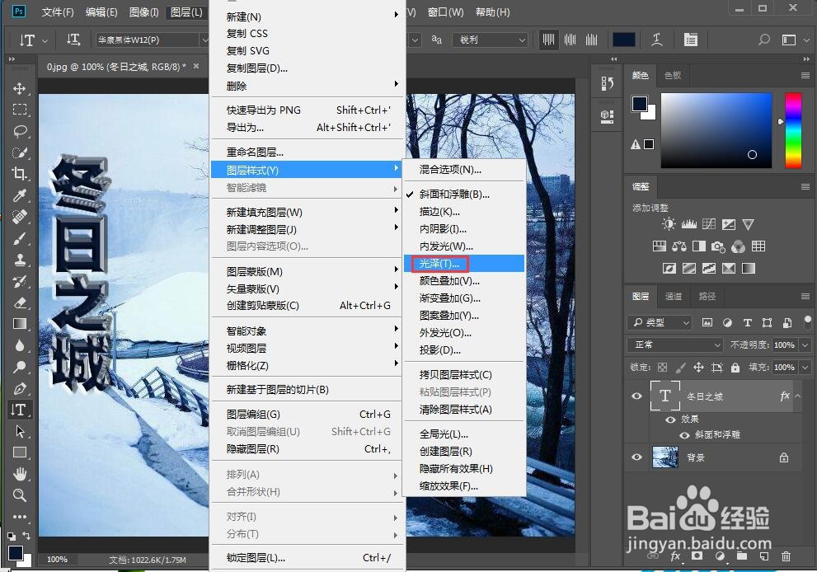The height and width of the screenshot is (572, 817).
Task: Hide the 背景 layer
Action: (636, 457)
